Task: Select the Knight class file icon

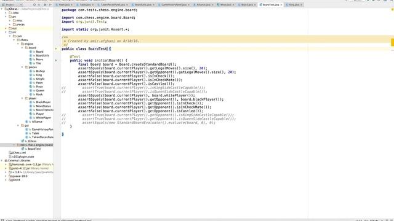Action: pos(31,79)
